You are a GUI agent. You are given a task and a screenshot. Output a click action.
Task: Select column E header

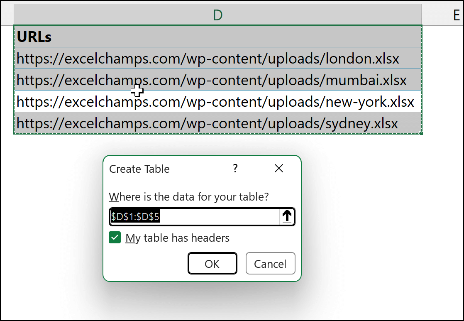456,15
